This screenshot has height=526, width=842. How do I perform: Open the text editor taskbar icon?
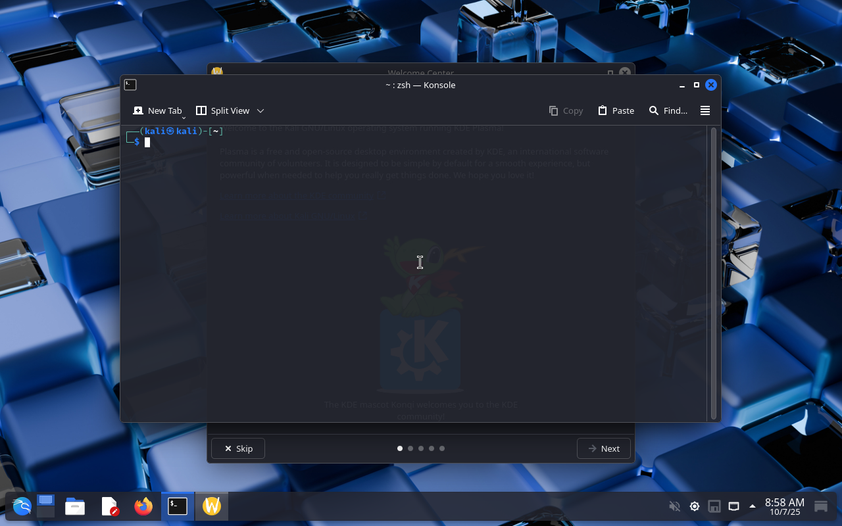[109, 506]
